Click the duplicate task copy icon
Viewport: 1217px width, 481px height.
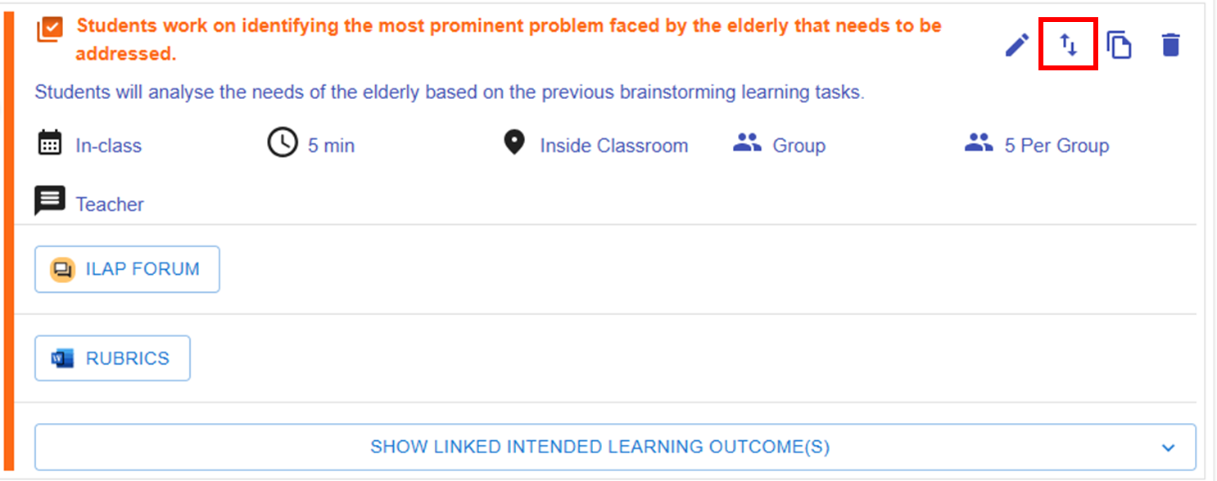click(x=1119, y=44)
